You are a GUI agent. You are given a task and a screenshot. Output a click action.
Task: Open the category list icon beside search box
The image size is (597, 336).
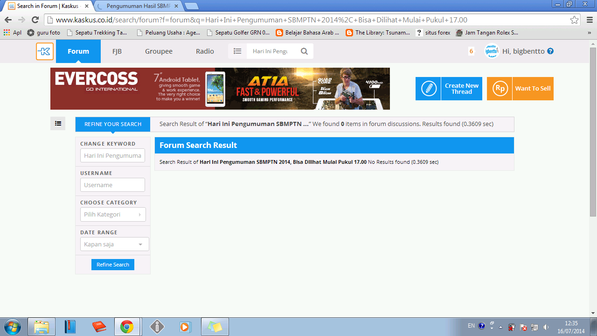pos(237,51)
